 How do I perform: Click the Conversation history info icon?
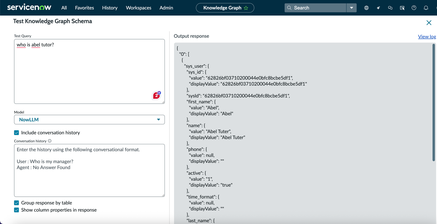click(x=50, y=141)
